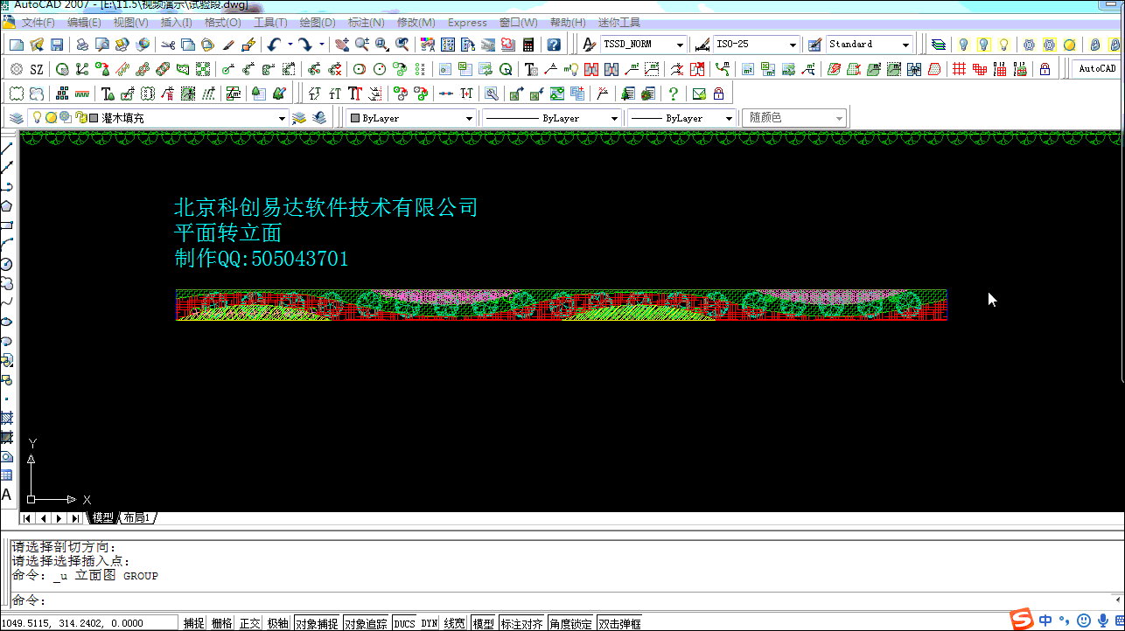Click the Sogou input method S icon
This screenshot has height=631, width=1125.
1021,620
